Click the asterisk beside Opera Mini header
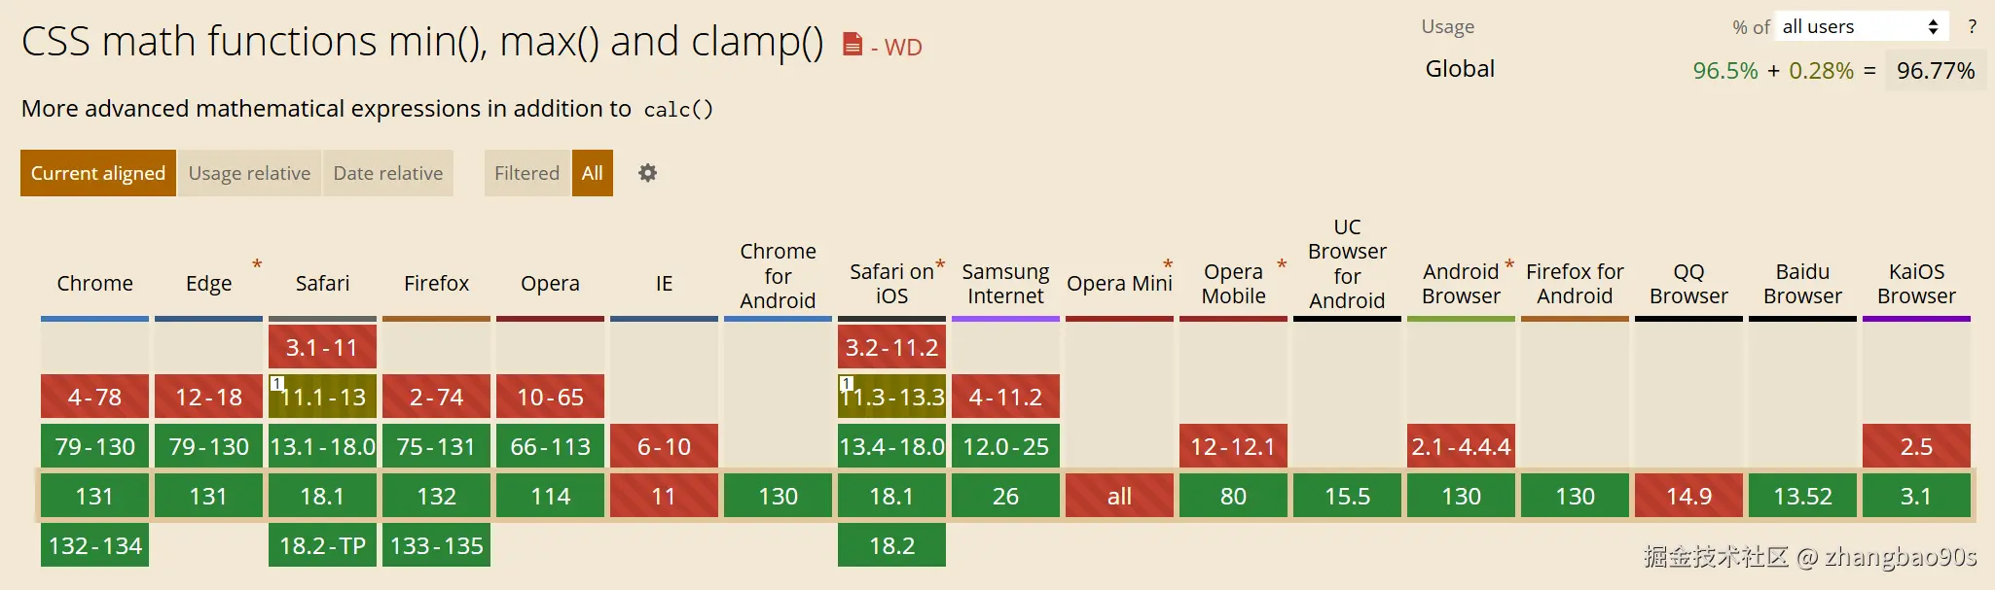This screenshot has height=590, width=1995. (x=1168, y=264)
